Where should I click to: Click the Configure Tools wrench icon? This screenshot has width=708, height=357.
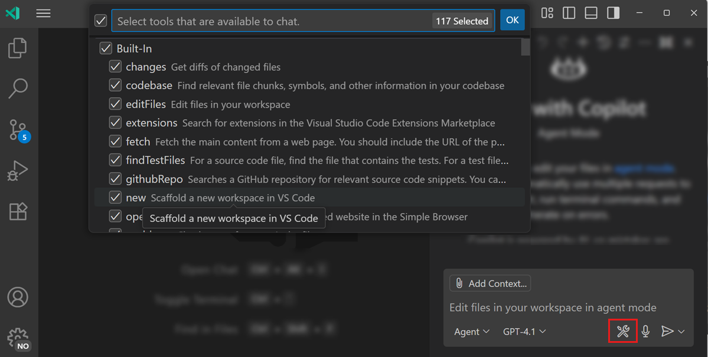point(623,331)
